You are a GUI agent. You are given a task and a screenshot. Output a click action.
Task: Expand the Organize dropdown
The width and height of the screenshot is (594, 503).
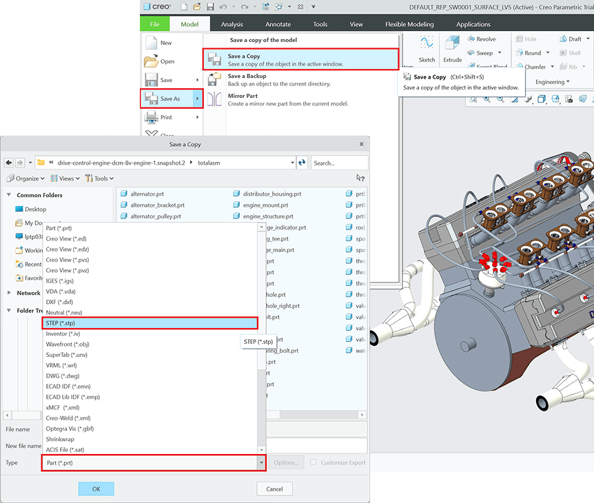tap(25, 178)
